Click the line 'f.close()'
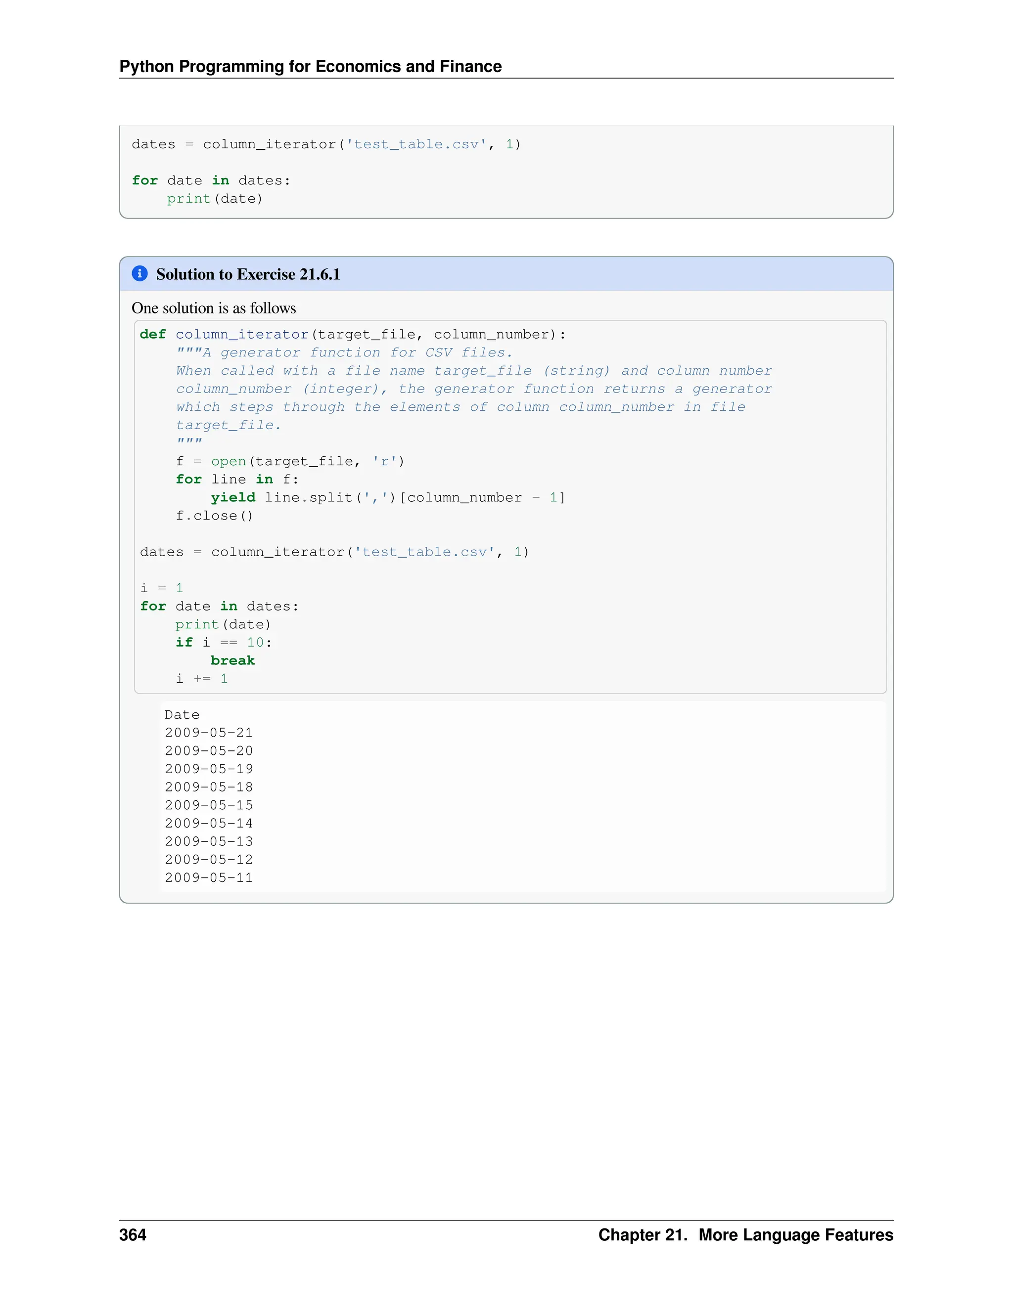 [x=215, y=516]
